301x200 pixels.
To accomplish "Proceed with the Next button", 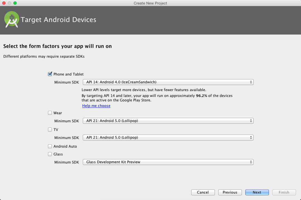I will point(257,192).
